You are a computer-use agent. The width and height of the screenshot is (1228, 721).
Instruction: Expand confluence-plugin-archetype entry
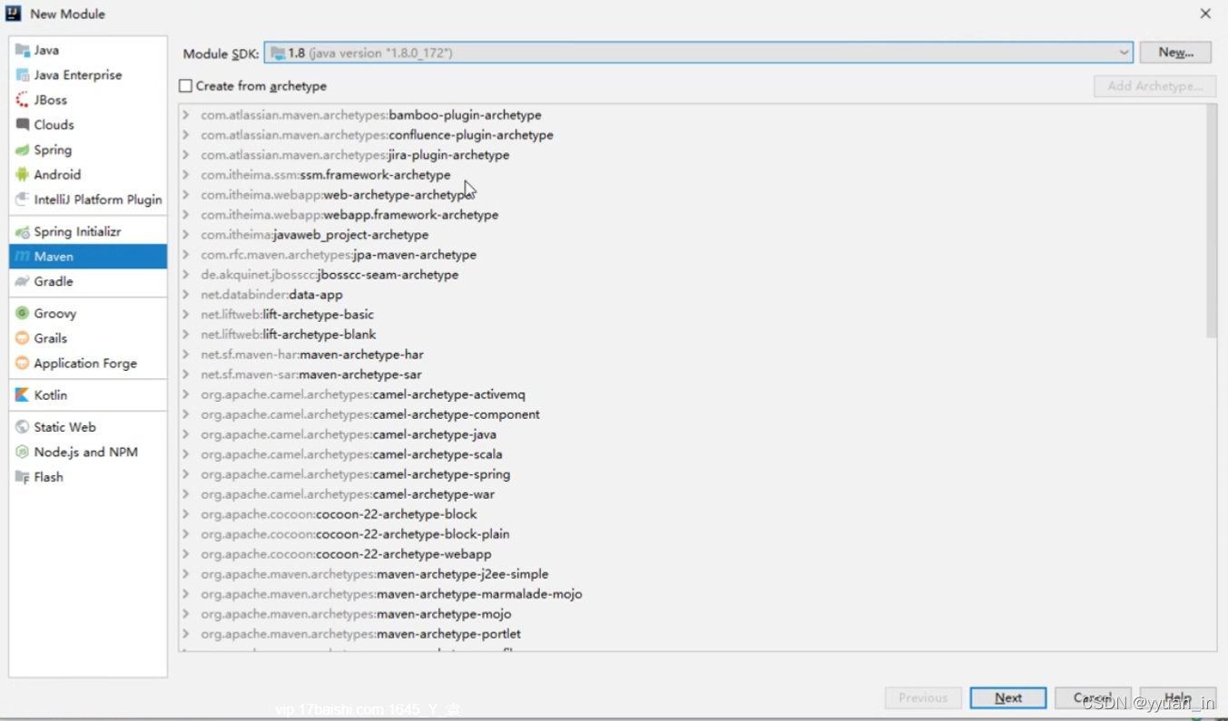pyautogui.click(x=186, y=135)
